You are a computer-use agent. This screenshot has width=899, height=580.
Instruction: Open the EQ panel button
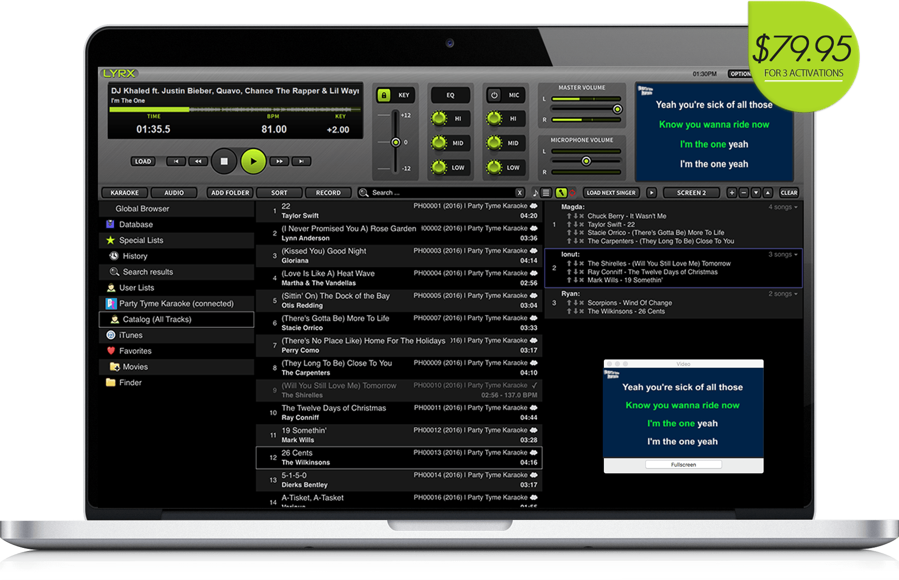tap(451, 95)
